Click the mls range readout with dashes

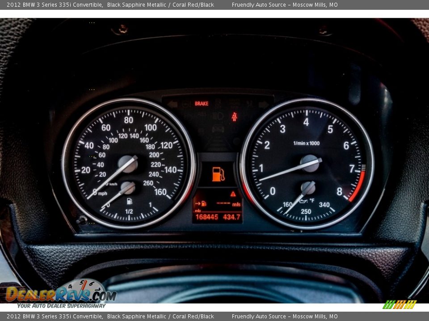point(228,204)
